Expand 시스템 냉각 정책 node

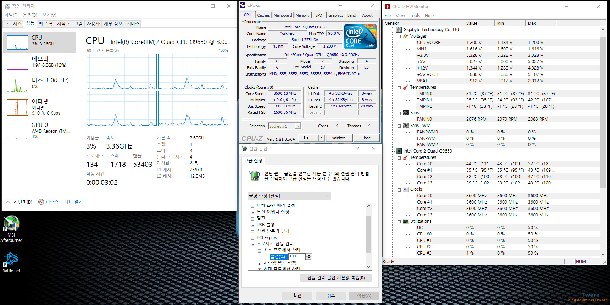pyautogui.click(x=259, y=264)
